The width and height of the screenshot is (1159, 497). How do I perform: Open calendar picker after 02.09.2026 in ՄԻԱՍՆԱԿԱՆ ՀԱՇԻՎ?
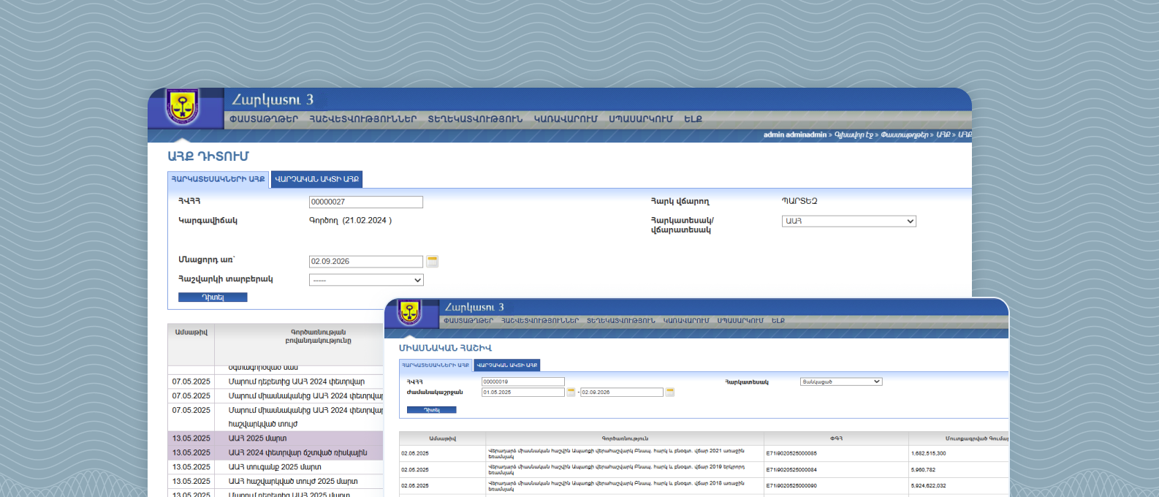(670, 392)
